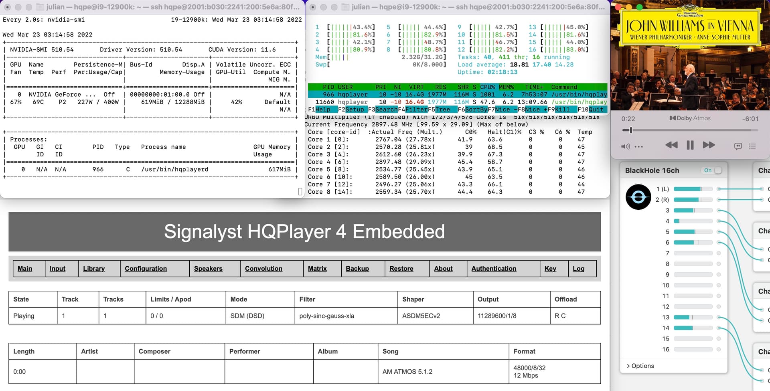Screen dimensions: 770x391
Task: Open the Authentication page link
Action: coord(494,268)
